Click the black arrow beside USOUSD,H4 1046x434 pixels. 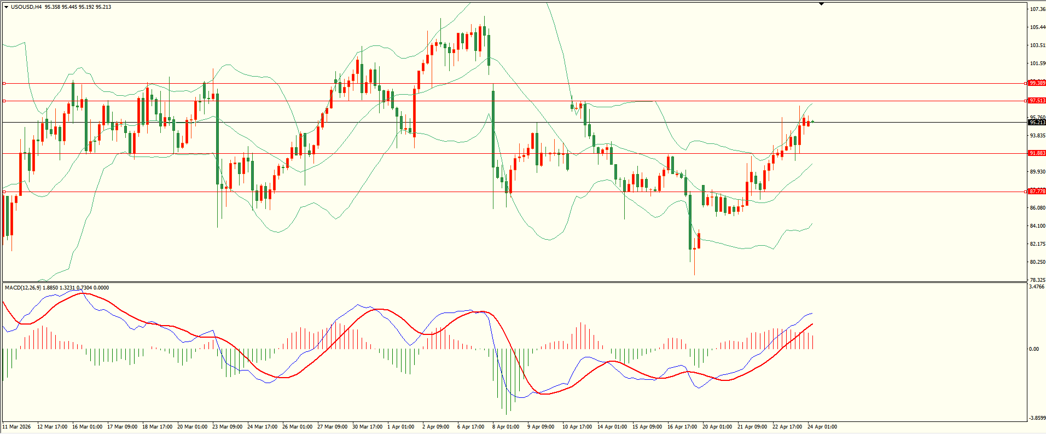point(6,7)
